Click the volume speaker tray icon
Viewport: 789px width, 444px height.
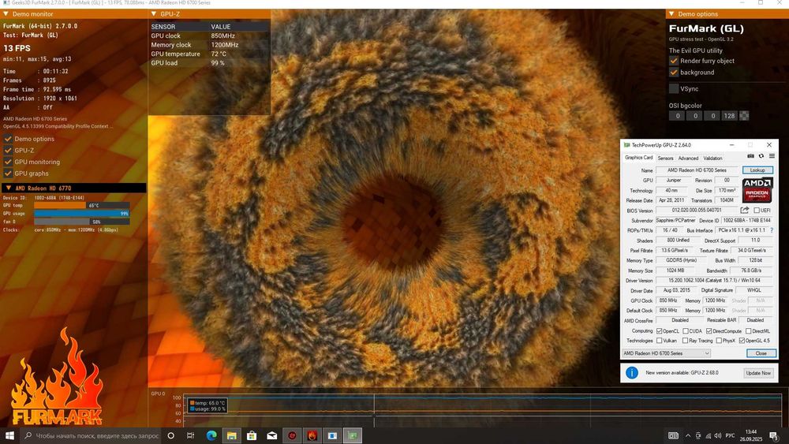point(717,435)
